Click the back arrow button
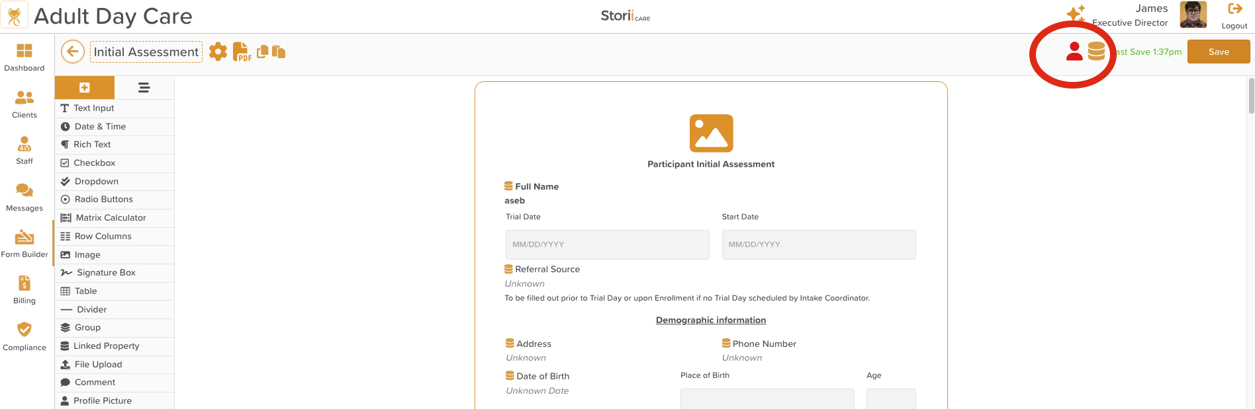 [73, 52]
